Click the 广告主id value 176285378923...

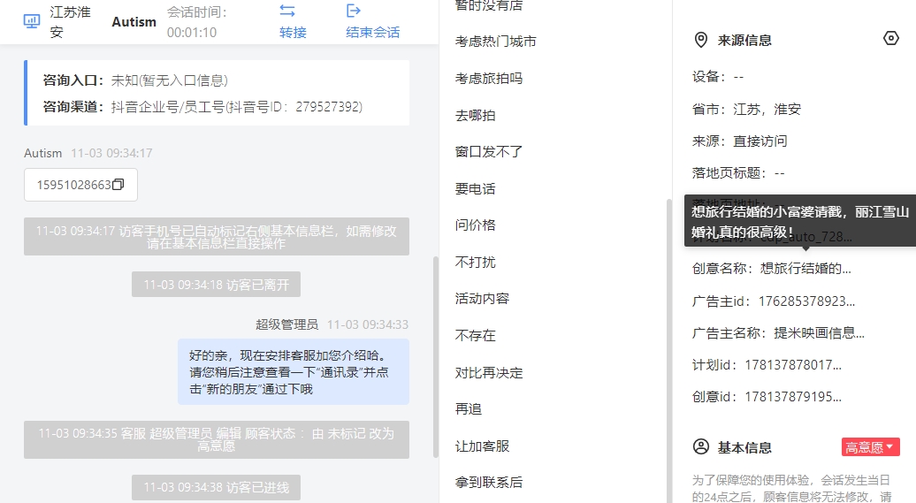[x=806, y=301]
